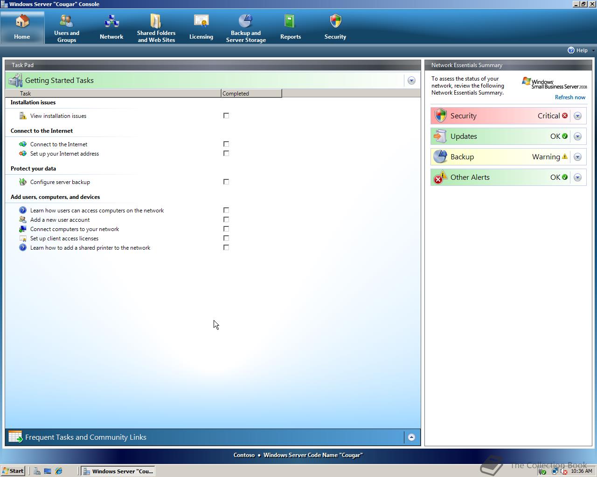
Task: Expand the Security Critical status details
Action: click(x=577, y=116)
